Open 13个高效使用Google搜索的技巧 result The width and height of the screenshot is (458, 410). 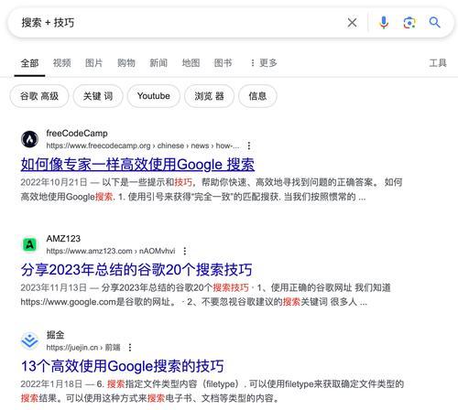(x=122, y=366)
